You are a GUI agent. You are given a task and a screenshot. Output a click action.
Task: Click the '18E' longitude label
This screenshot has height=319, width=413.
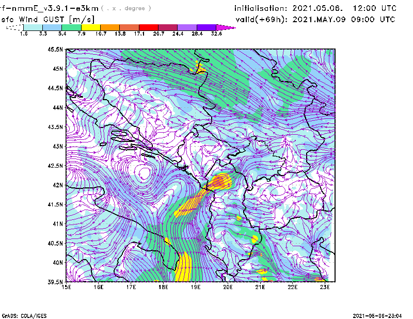163,287
